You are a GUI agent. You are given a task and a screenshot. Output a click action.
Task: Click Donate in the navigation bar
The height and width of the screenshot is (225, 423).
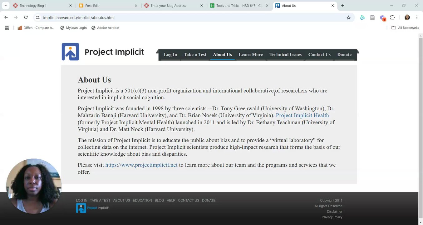coord(344,54)
